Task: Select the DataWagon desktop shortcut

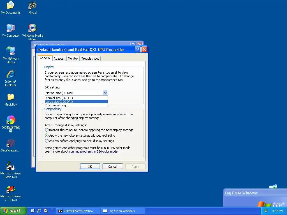Action: click(11, 145)
